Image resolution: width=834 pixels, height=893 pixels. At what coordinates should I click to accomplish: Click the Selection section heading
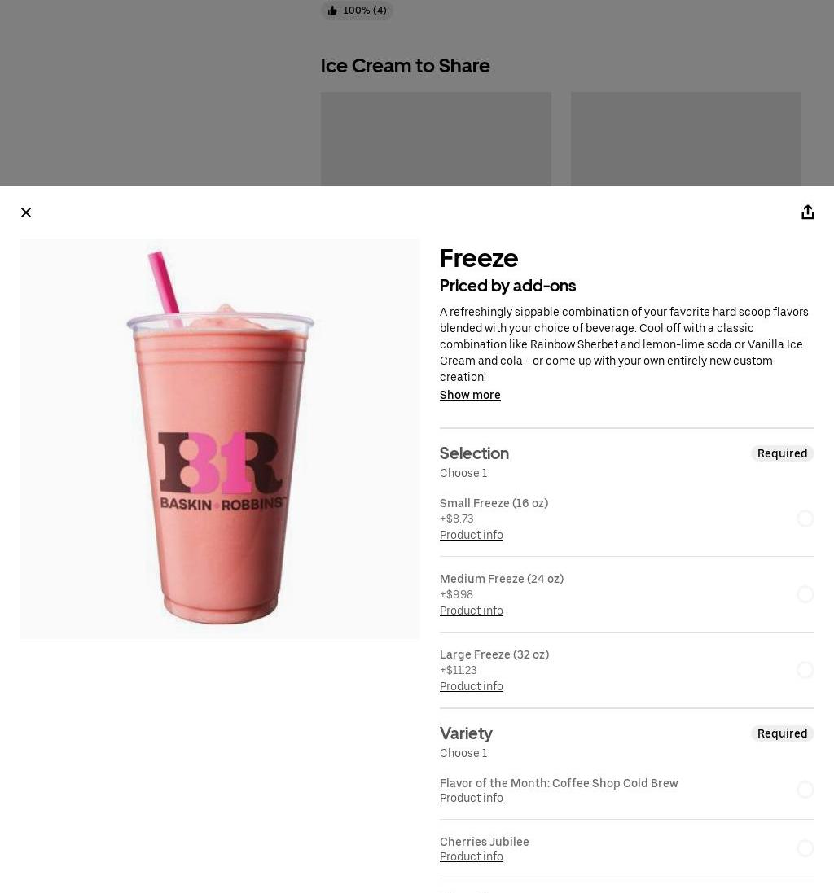pos(474,453)
